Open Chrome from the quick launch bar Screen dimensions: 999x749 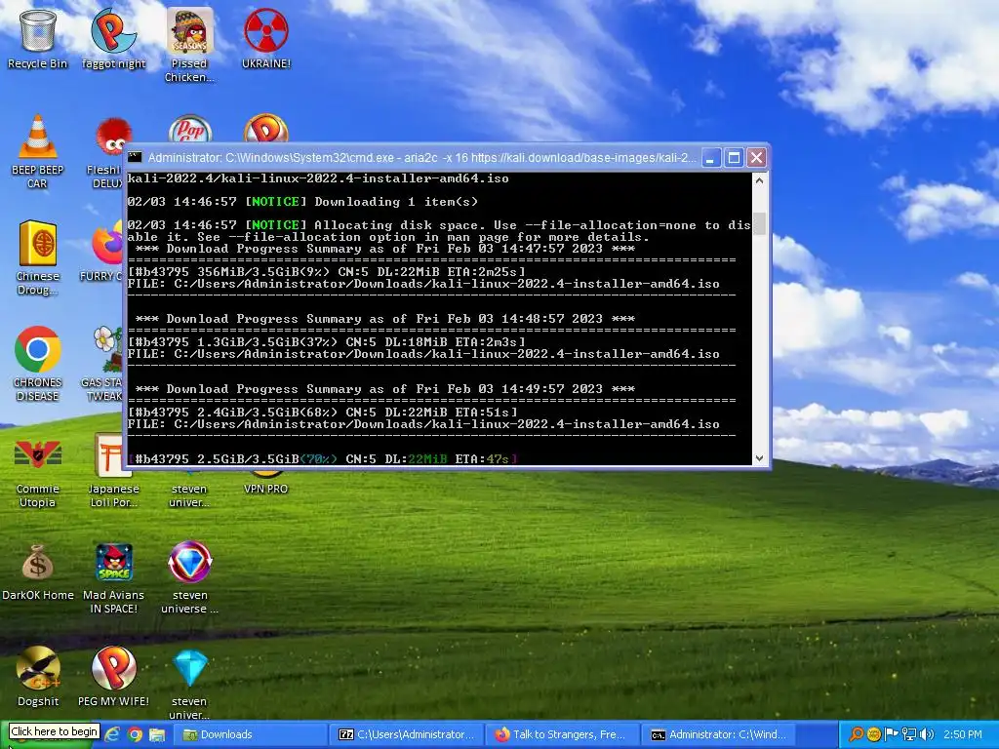tap(135, 734)
